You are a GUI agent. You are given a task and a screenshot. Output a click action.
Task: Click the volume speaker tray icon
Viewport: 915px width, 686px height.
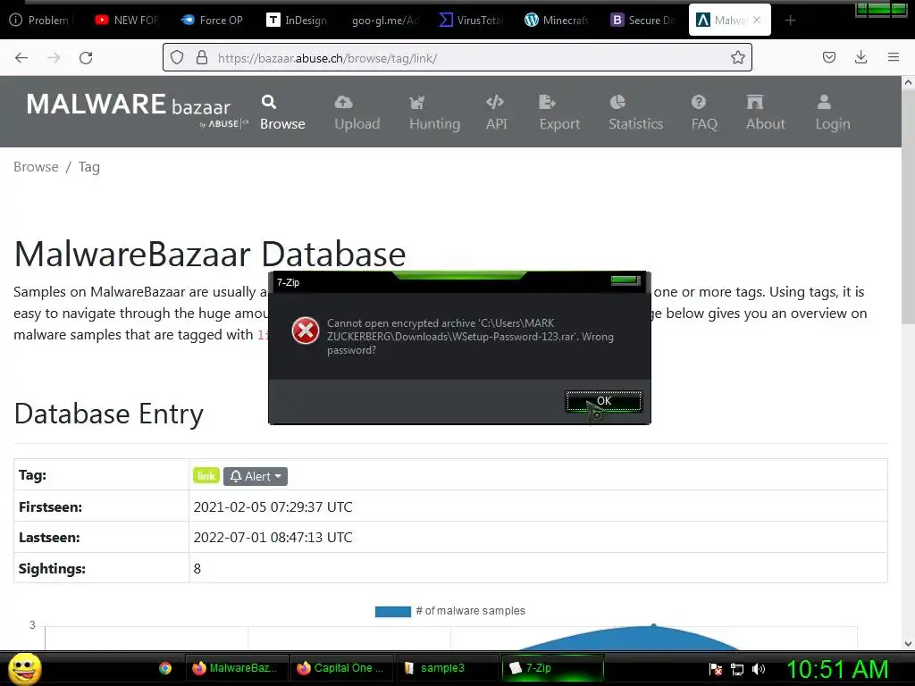(759, 669)
